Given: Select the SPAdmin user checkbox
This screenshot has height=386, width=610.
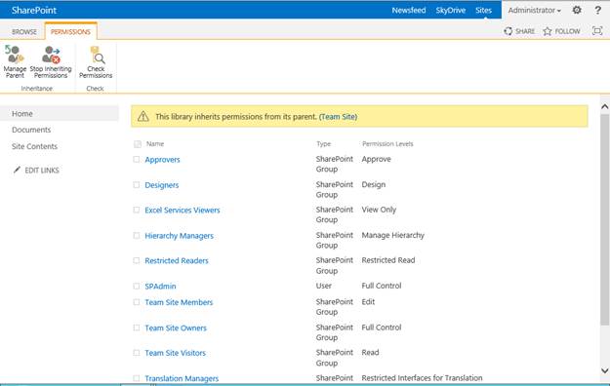Looking at the screenshot, I should [x=137, y=287].
